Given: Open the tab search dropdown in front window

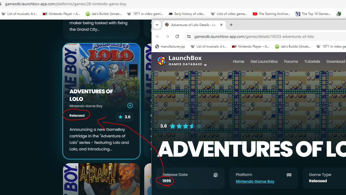Looking at the screenshot, I should [x=157, y=25].
